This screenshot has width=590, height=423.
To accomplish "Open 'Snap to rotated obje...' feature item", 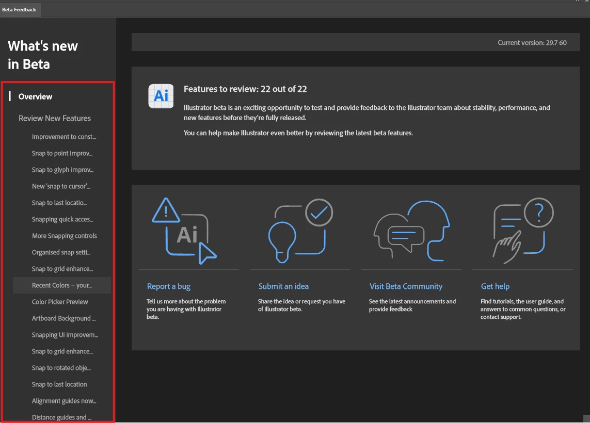I will (61, 368).
